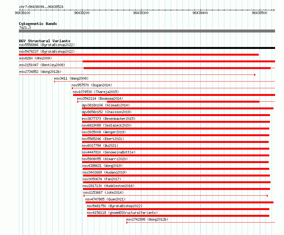
Task: Open variant nsv5478237 (ByrskaBishop2022)
Action: [x=47, y=51]
